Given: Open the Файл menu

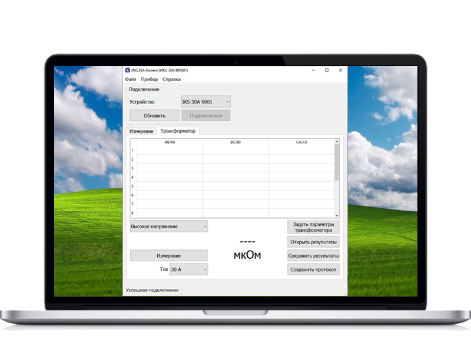Looking at the screenshot, I should click(131, 79).
